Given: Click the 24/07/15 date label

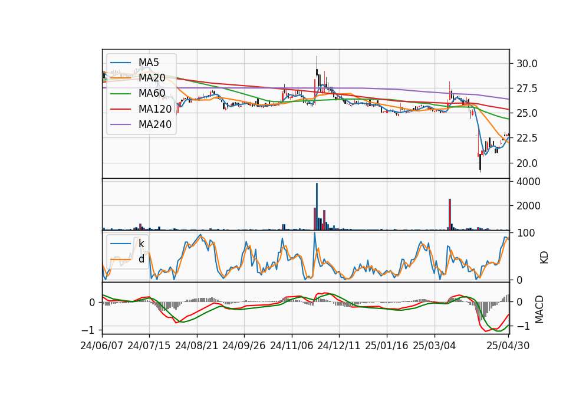Looking at the screenshot, I should 149,346.
